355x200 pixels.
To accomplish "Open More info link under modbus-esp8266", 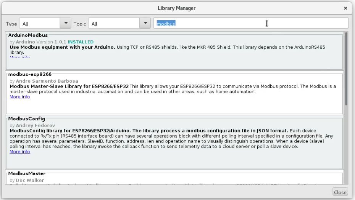I will (19, 97).
